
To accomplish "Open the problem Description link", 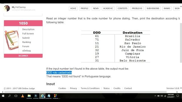I will click(x=28, y=29).
